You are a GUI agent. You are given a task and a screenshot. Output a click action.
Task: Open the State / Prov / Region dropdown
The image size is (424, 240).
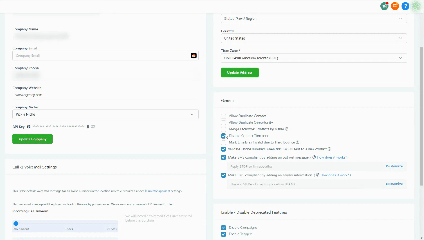point(314,19)
